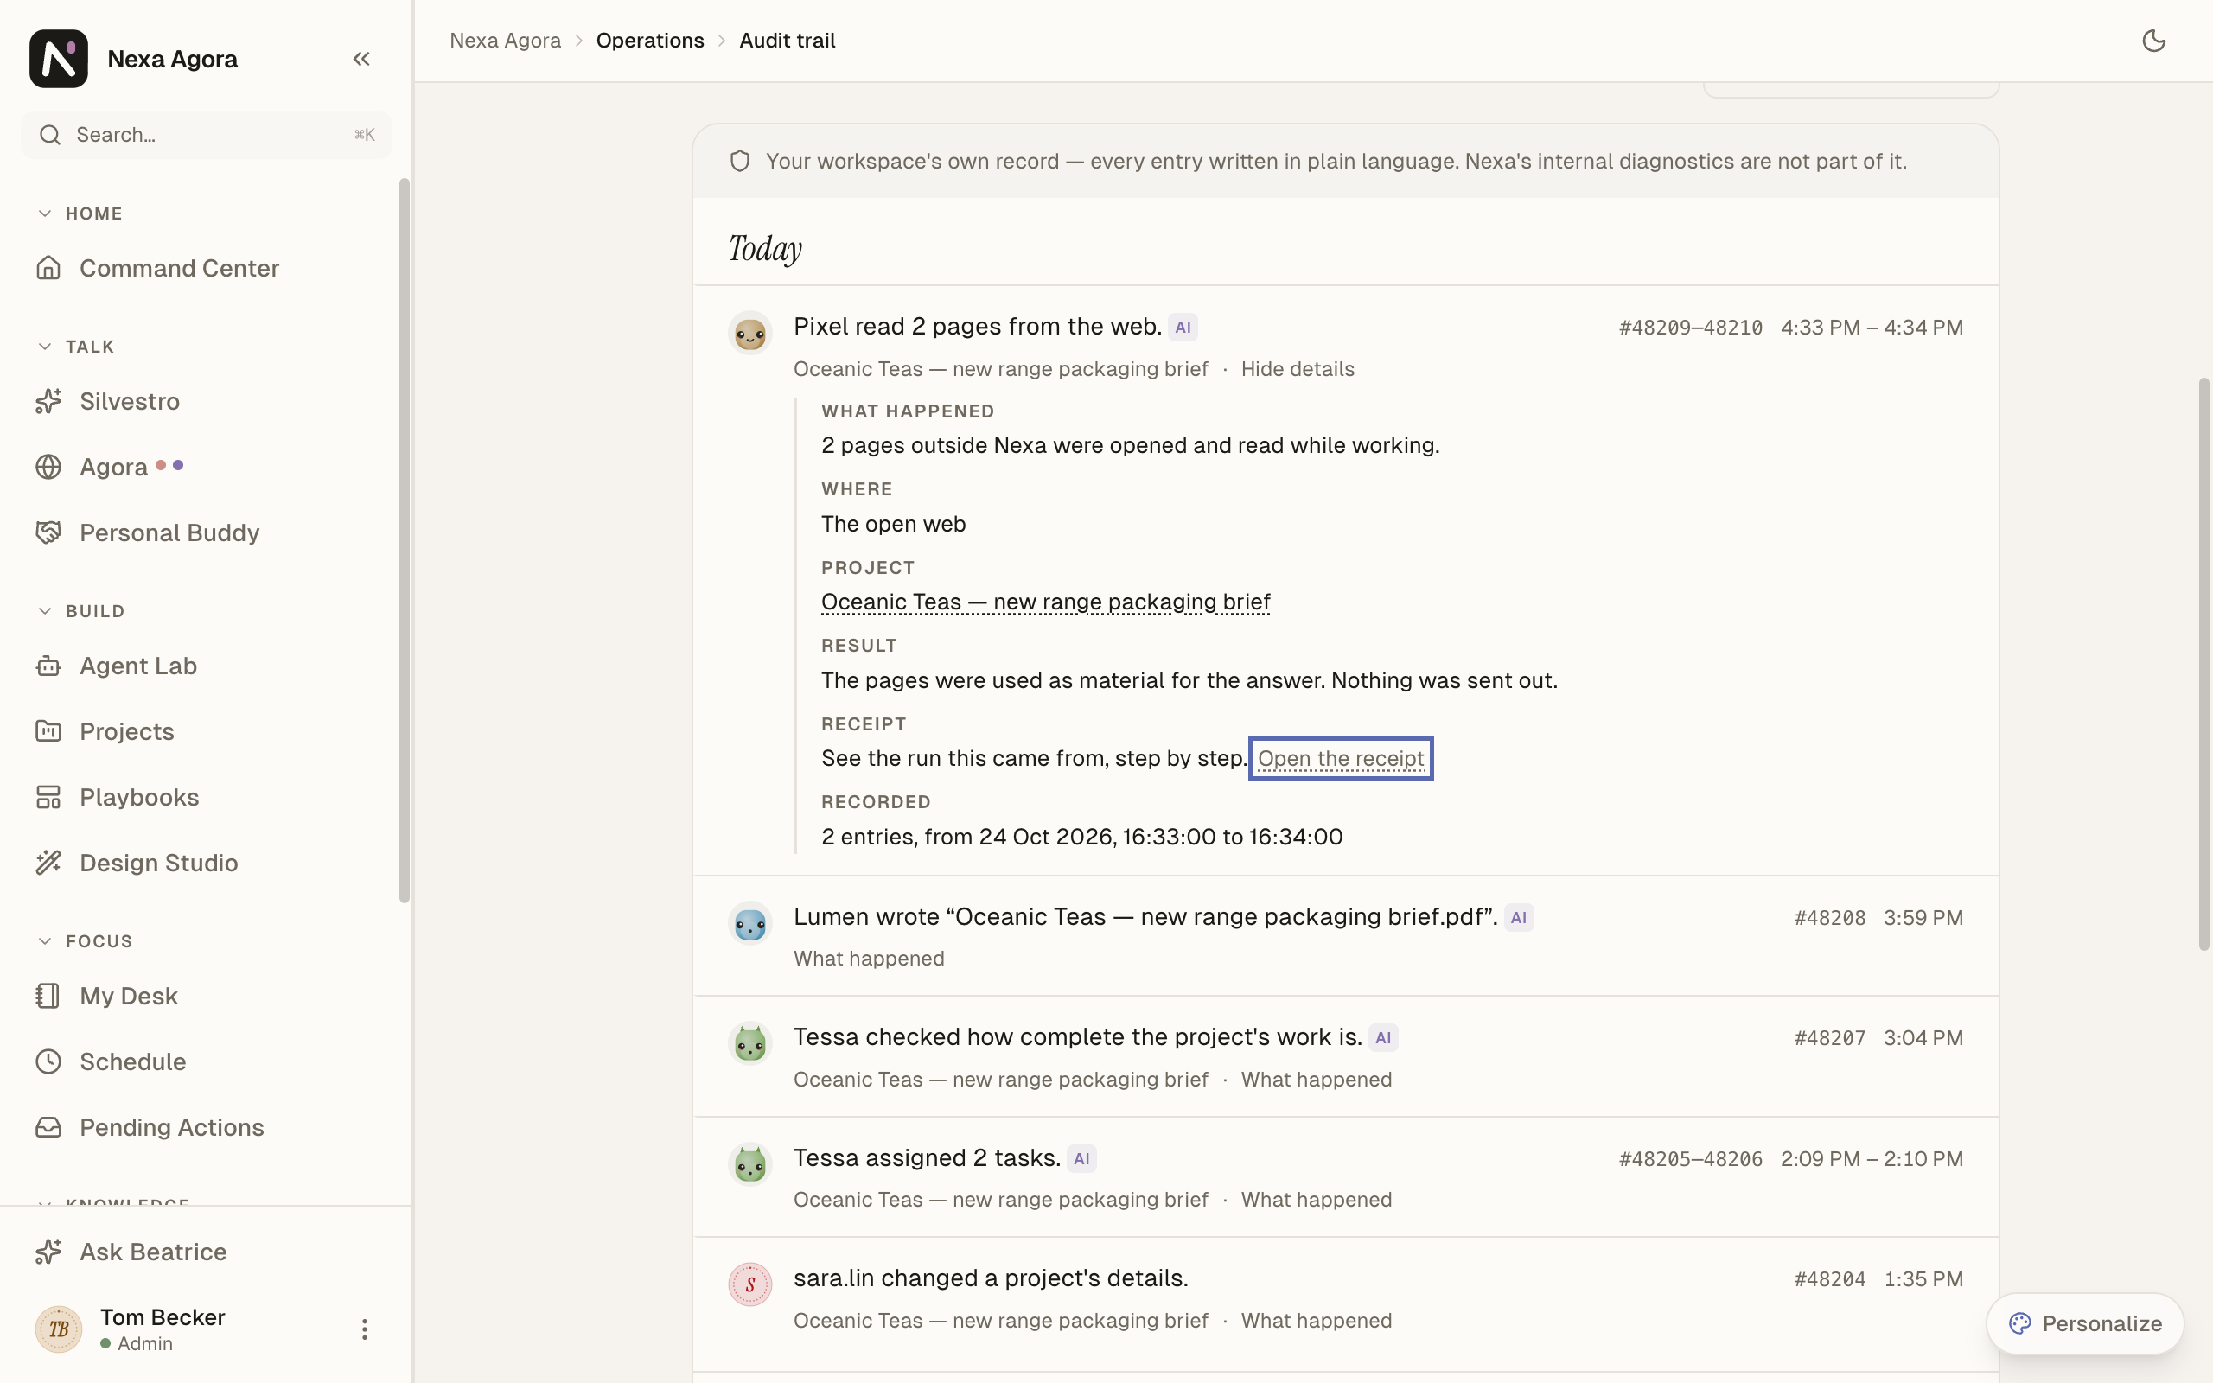
Task: Expand What happened for sara.lin entry
Action: pos(1316,1322)
